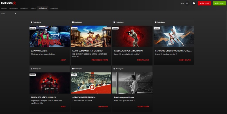
Task: Click UZZINI VAIRĀK on Premium sporta likmes
Action: tap(143, 106)
